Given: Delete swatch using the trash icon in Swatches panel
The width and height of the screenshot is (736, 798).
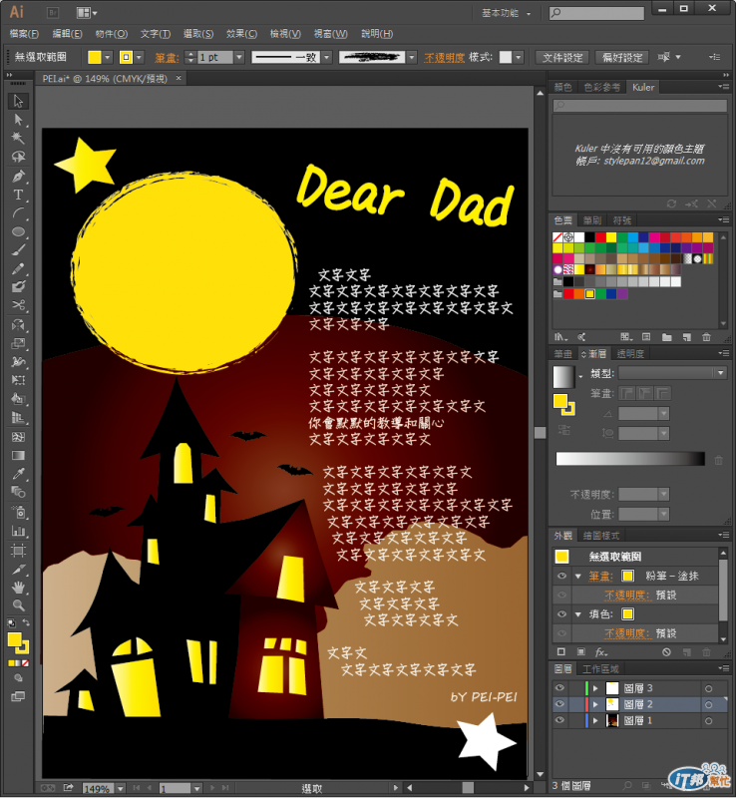Looking at the screenshot, I should pos(706,337).
